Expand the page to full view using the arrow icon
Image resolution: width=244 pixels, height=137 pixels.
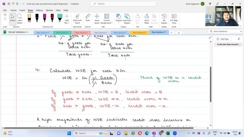(x=210, y=38)
